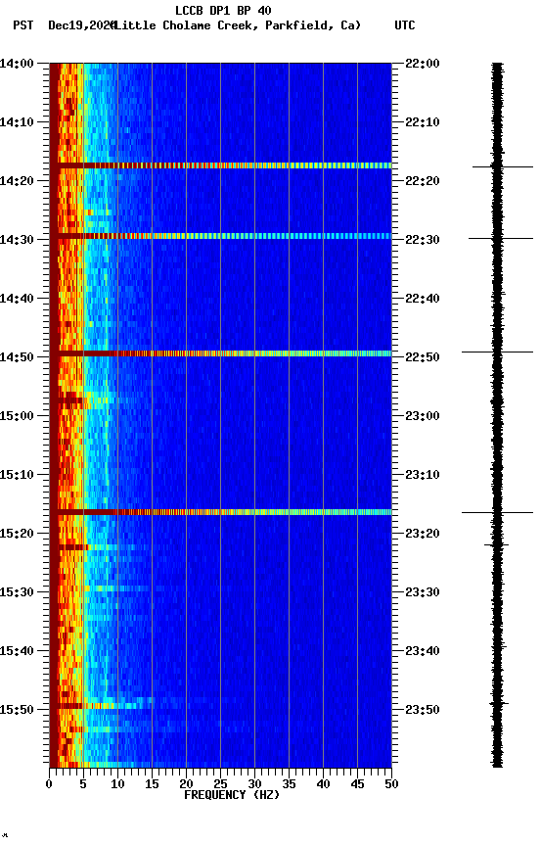The height and width of the screenshot is (846, 540).
Task: Click the 15:20 PST time label
Action: [x=17, y=534]
